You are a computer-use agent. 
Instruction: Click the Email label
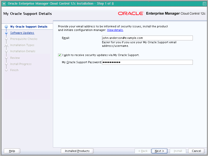coord(66,38)
